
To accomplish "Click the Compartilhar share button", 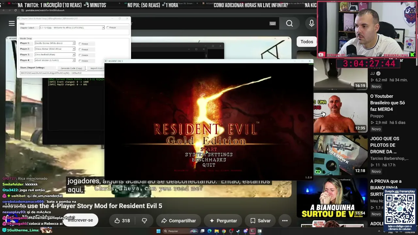I will point(178,221).
